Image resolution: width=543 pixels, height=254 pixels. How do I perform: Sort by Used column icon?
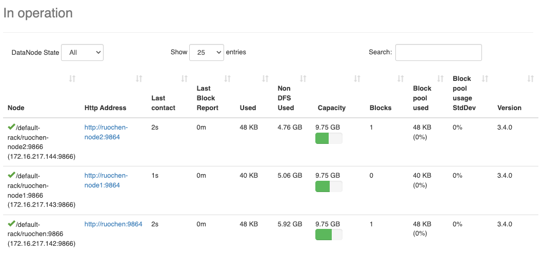click(265, 78)
